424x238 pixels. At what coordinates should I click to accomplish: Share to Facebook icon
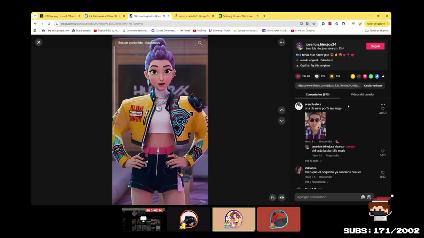pyautogui.click(x=377, y=76)
